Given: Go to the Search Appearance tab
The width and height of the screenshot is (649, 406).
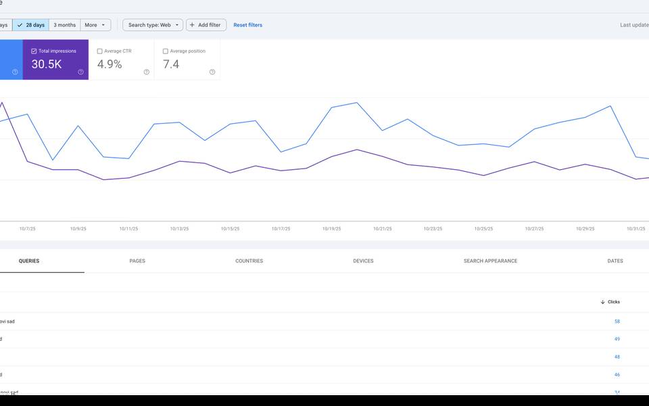Looking at the screenshot, I should pyautogui.click(x=490, y=261).
